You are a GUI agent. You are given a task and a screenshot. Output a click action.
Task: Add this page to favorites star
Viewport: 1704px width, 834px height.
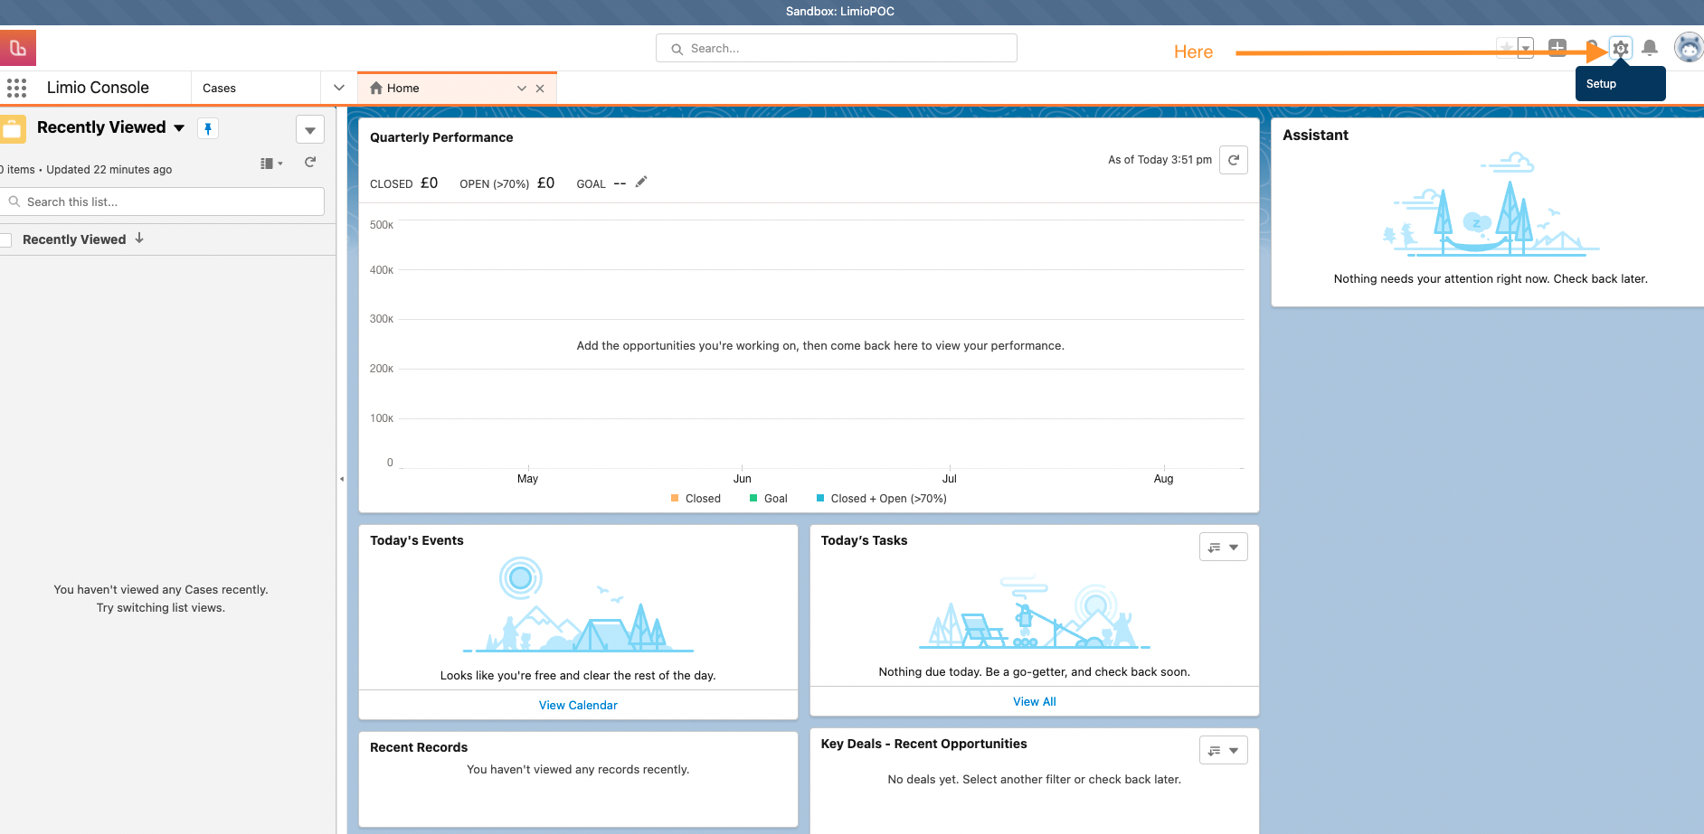(x=1506, y=48)
